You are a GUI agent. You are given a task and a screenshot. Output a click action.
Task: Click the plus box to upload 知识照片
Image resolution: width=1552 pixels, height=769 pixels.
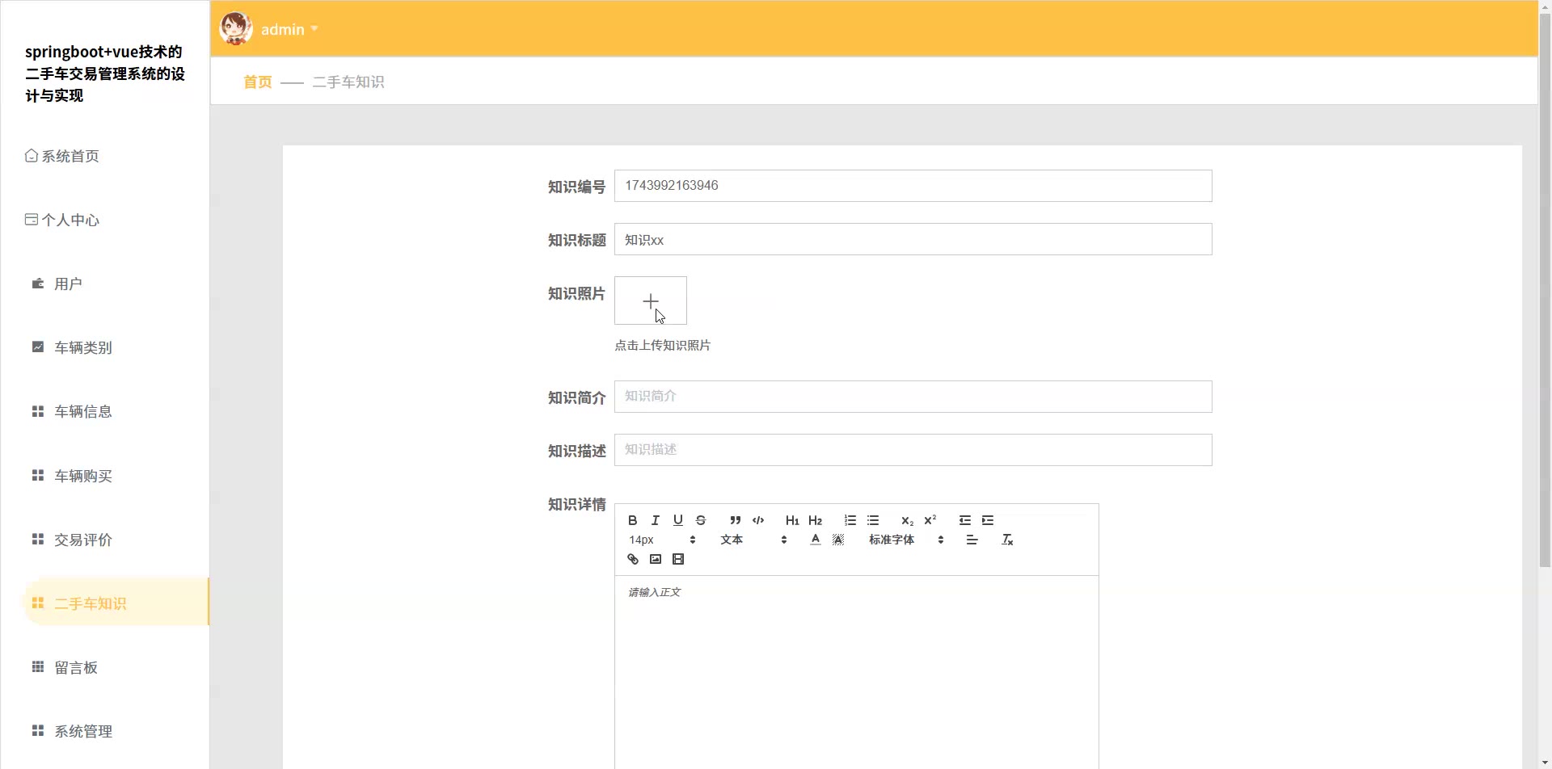tap(651, 301)
